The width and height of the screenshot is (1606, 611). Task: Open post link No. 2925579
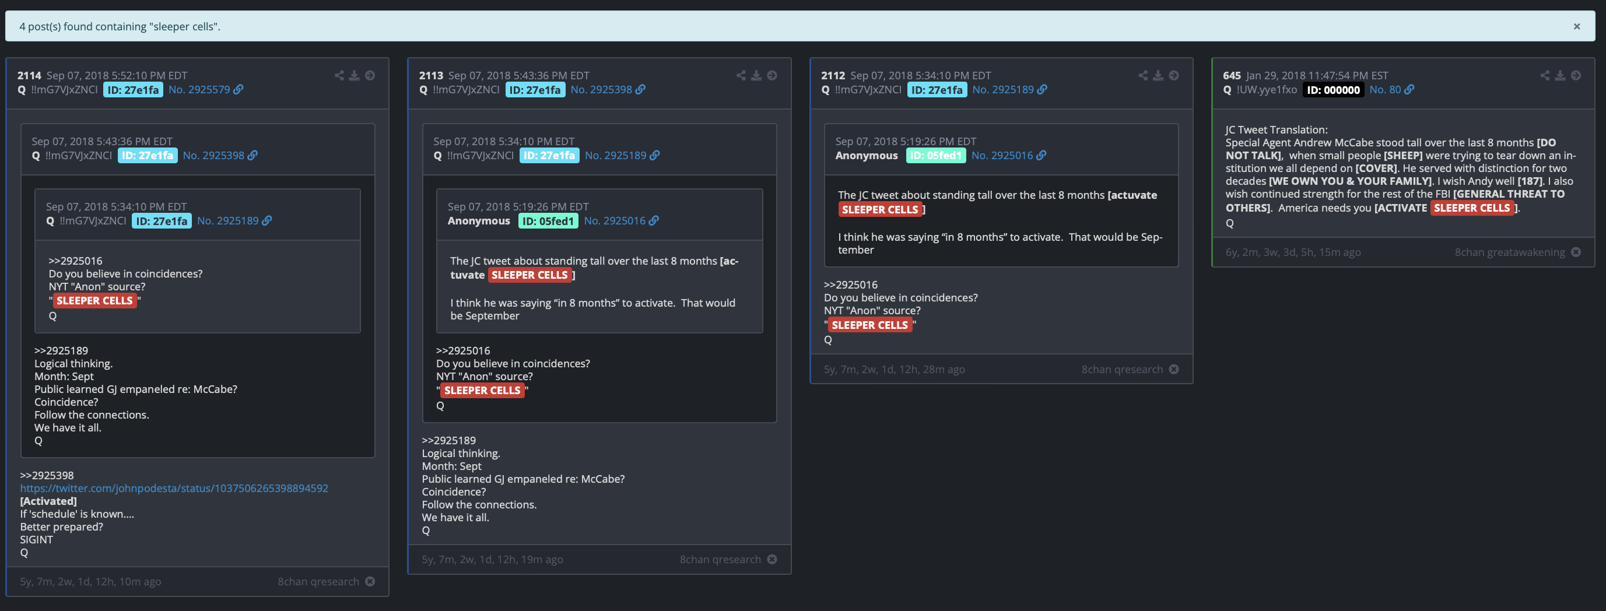(199, 90)
